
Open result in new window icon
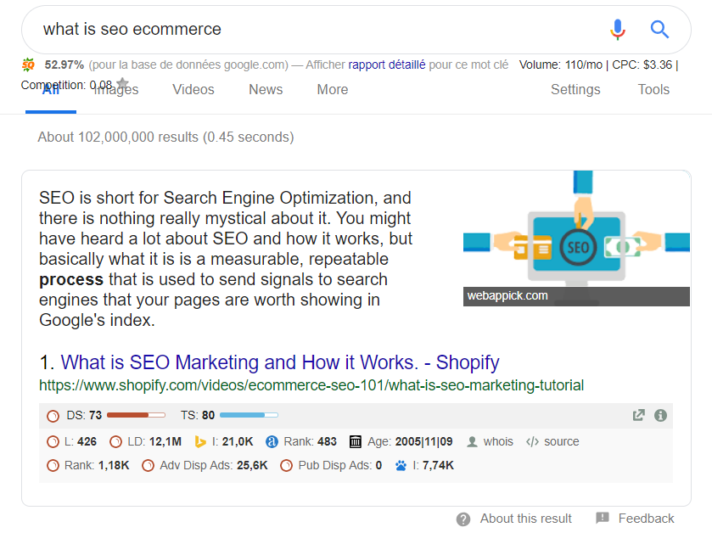point(638,415)
